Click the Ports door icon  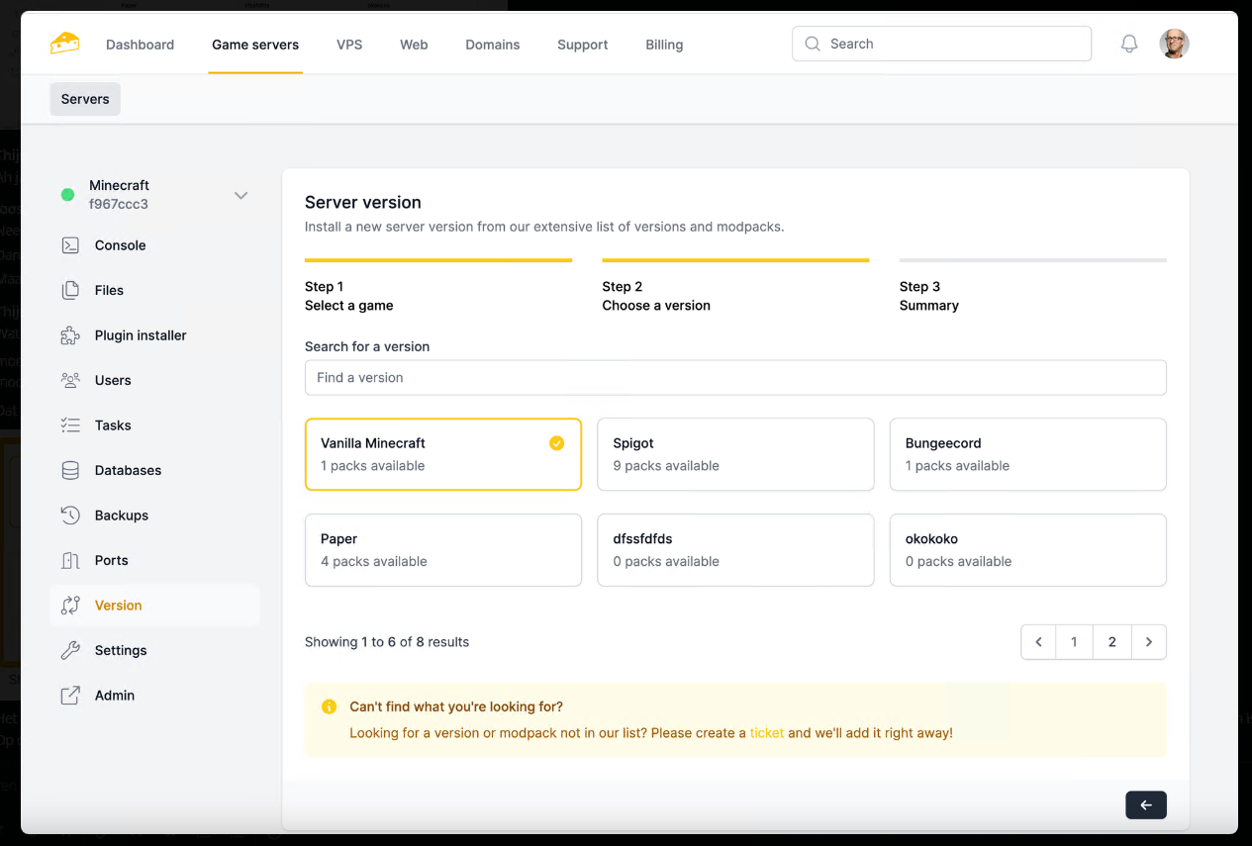point(70,560)
